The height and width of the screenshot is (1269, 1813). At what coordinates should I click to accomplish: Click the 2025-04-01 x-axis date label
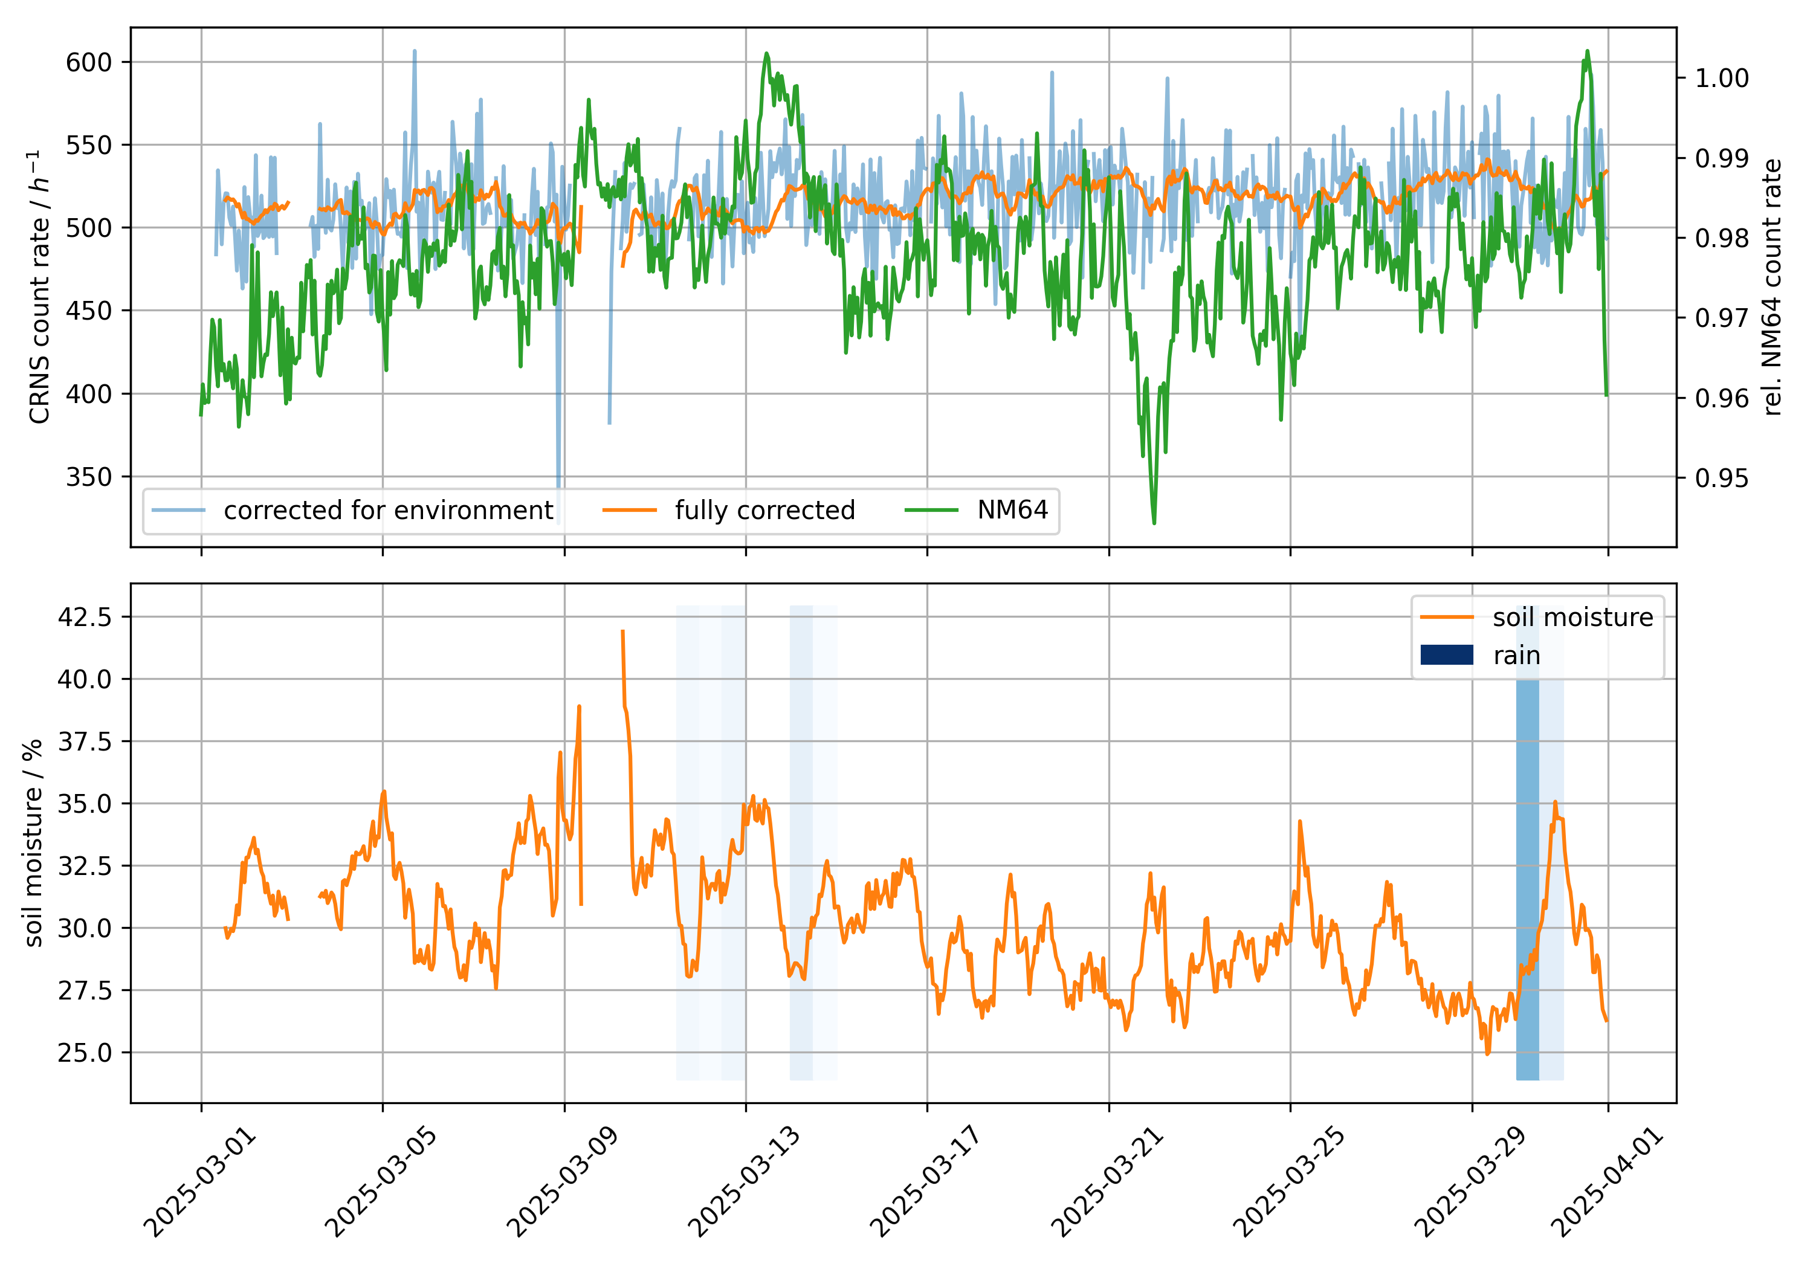(1608, 1182)
